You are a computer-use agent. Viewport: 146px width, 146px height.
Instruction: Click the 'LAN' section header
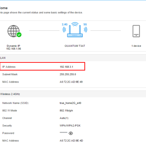(x=3, y=58)
